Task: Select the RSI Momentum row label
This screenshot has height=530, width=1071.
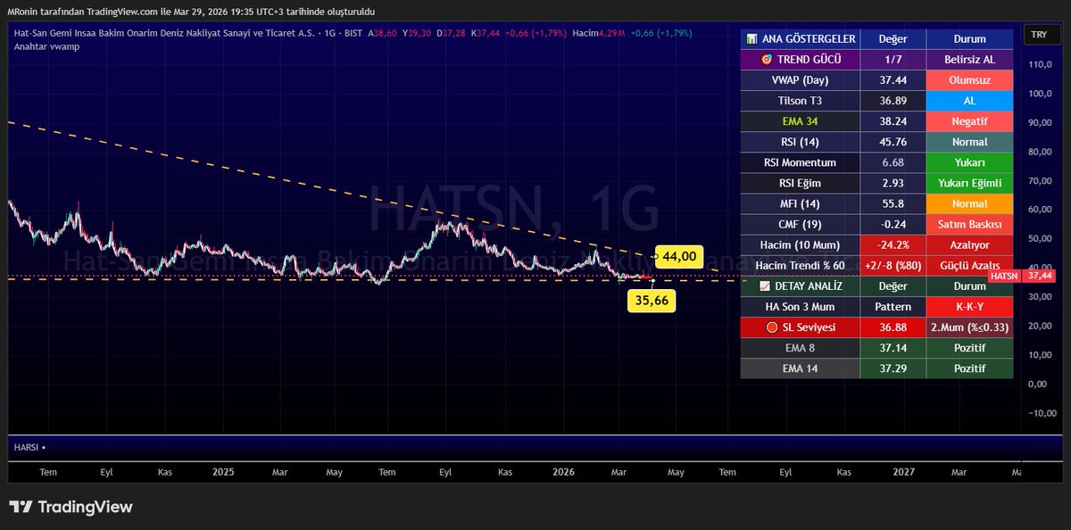Action: pos(801,162)
